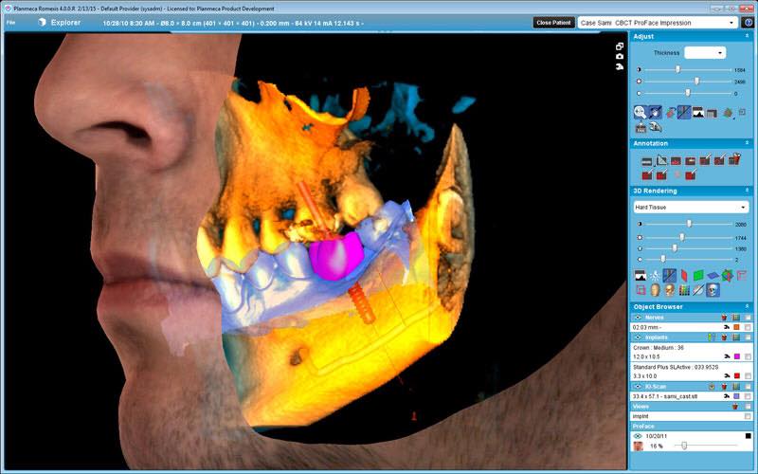Open the case selection dropdown
This screenshot has width=758, height=474.
(x=657, y=22)
